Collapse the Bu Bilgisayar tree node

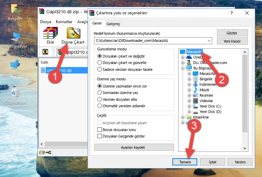183,68
